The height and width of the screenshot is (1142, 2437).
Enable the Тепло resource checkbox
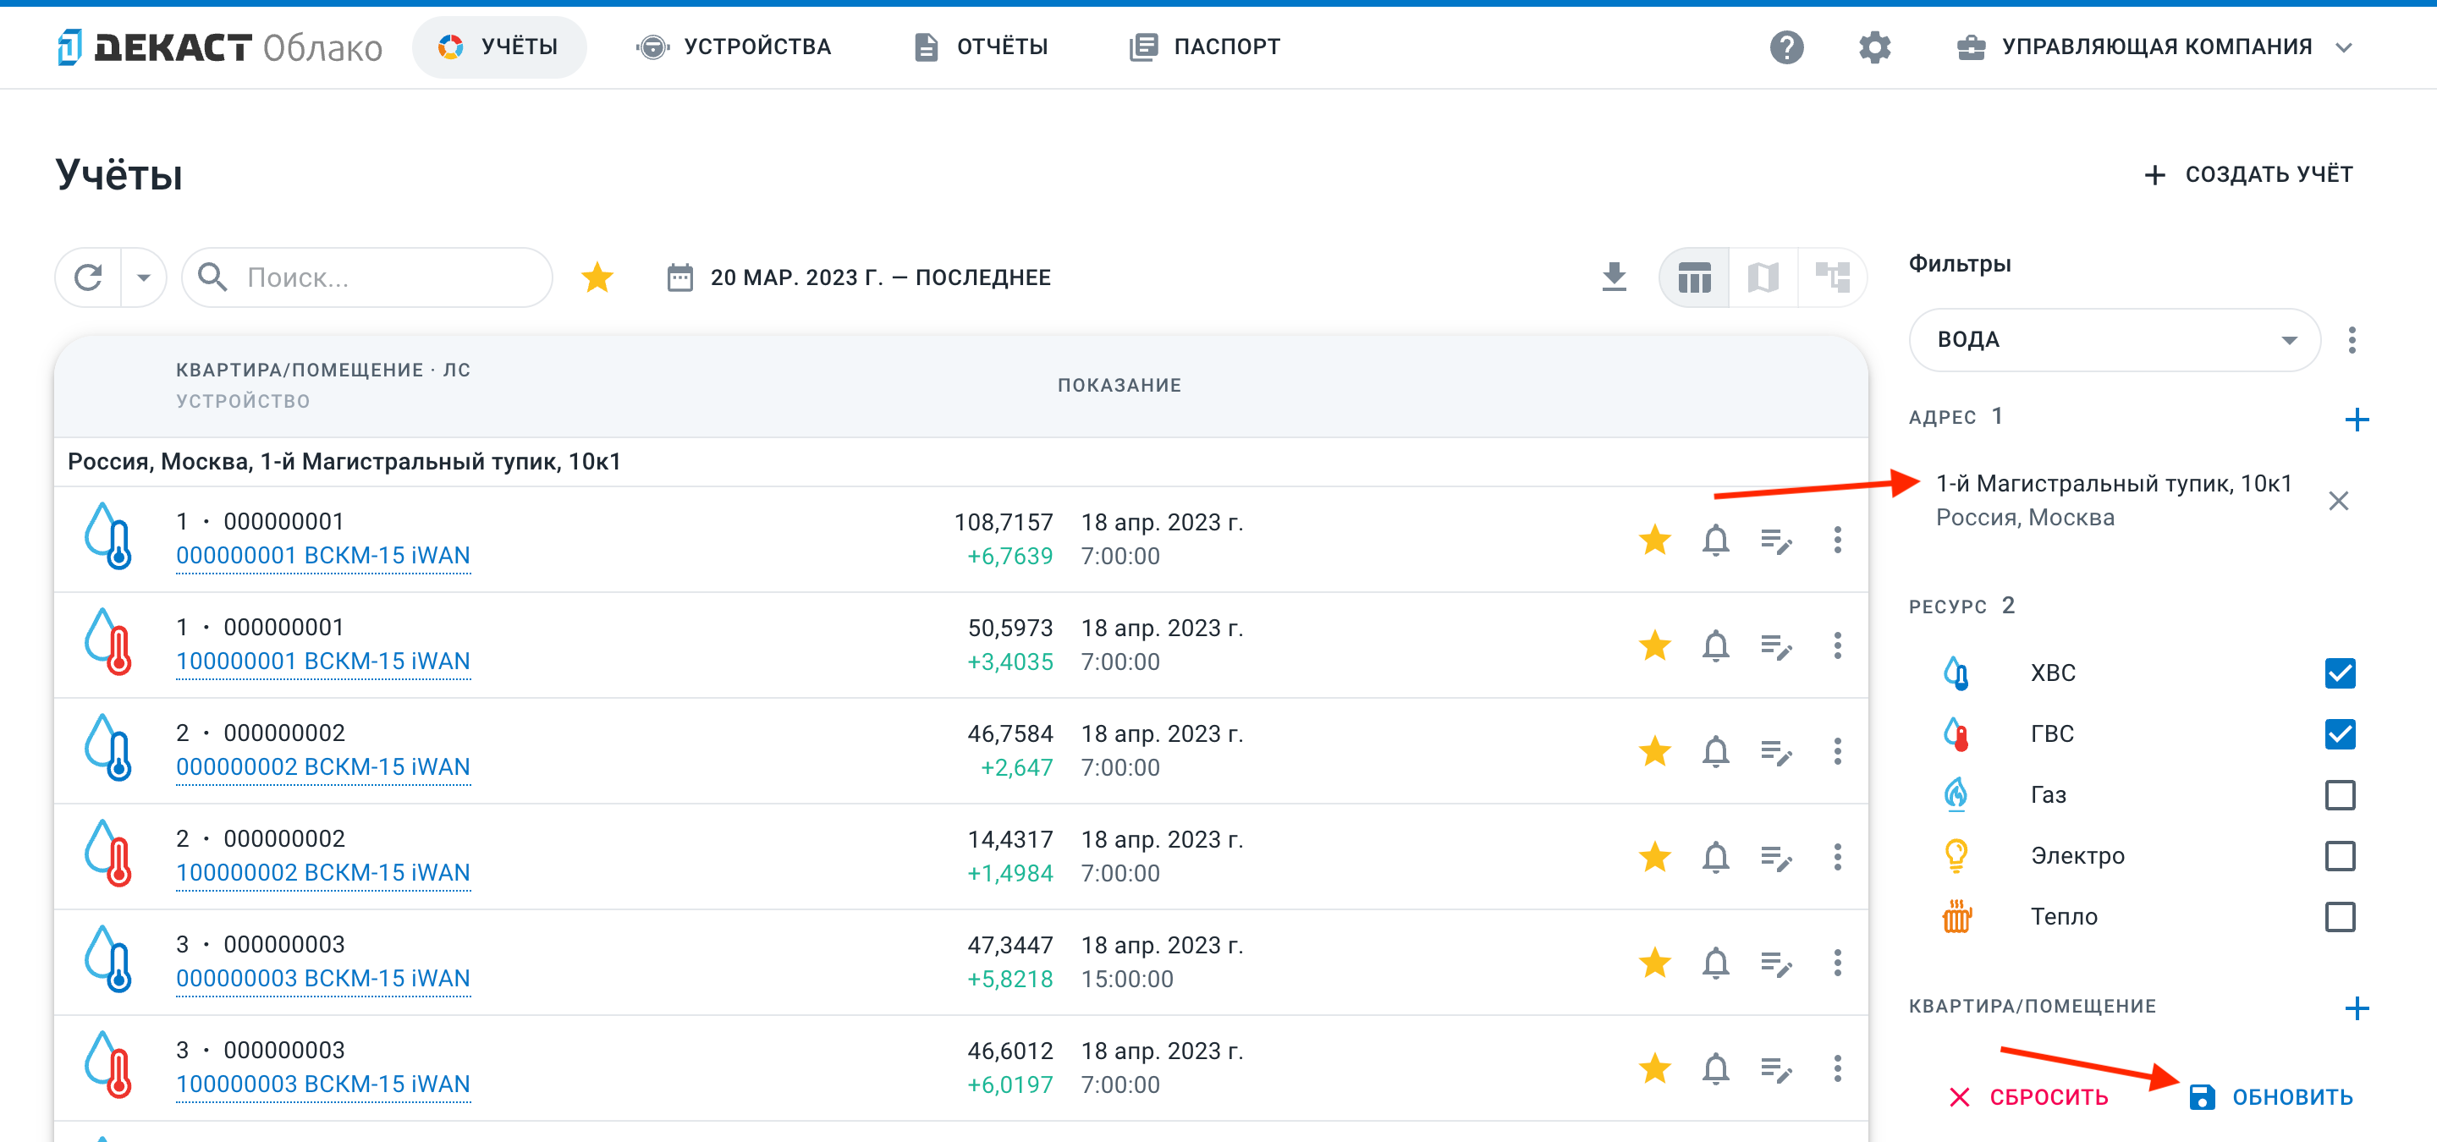coord(2340,917)
